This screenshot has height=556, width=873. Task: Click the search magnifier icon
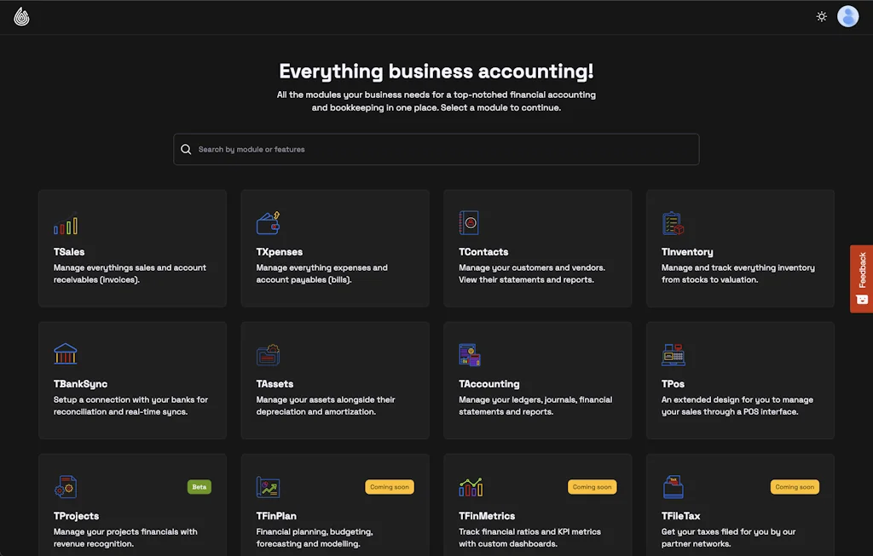point(186,149)
